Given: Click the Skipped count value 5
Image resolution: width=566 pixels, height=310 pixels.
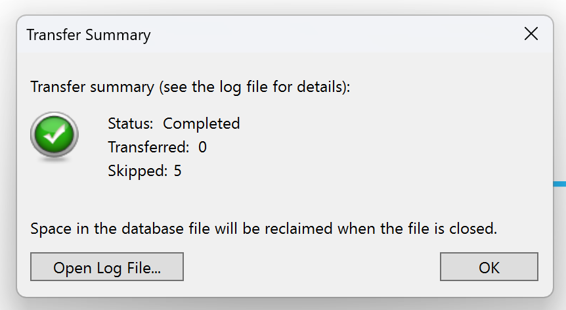Looking at the screenshot, I should click(x=177, y=171).
